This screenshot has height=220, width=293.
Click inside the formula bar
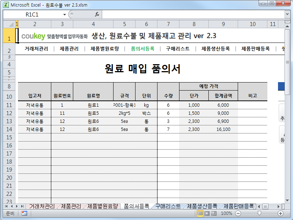193,14
